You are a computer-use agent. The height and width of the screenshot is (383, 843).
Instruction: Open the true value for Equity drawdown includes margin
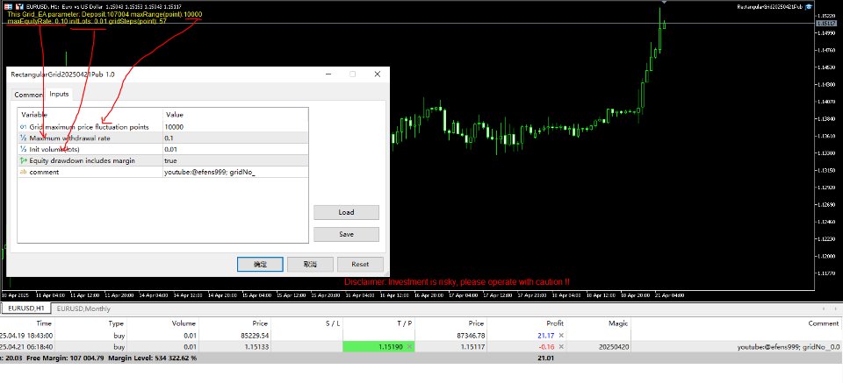(235, 161)
